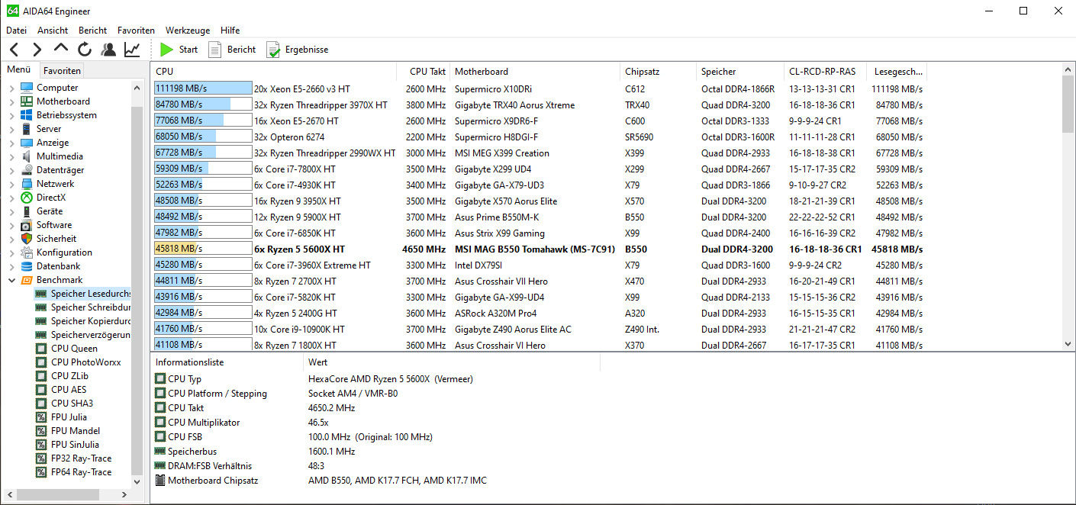Select the FP32 Ray-Trace benchmark icon
This screenshot has height=505, width=1076.
(x=41, y=458)
